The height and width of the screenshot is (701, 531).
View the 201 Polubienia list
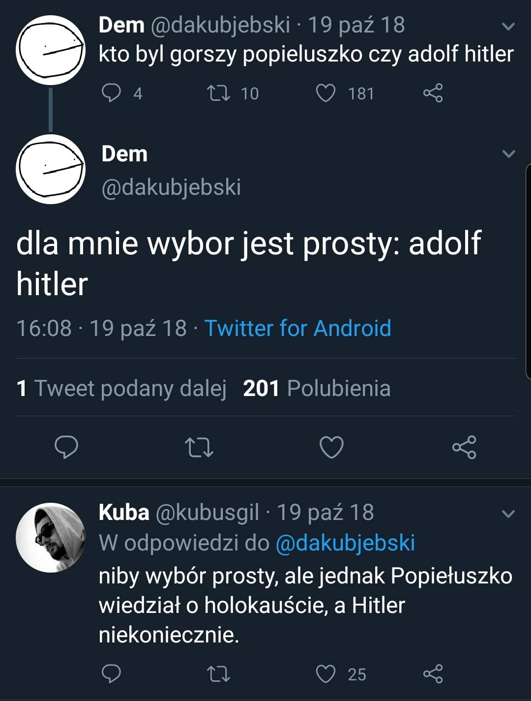(317, 388)
